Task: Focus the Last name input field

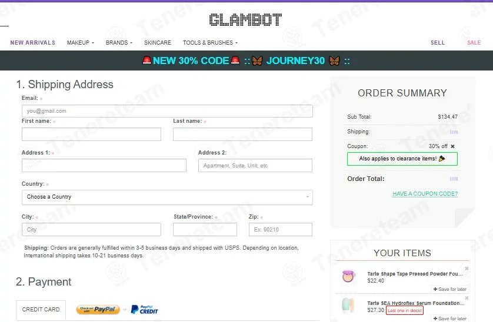Action: [x=242, y=134]
